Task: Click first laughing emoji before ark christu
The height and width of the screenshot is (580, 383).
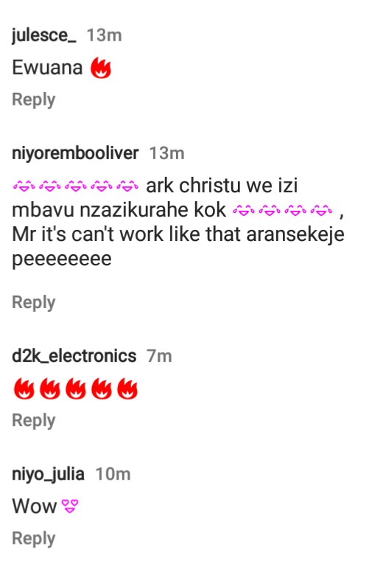Action: pyautogui.click(x=24, y=186)
